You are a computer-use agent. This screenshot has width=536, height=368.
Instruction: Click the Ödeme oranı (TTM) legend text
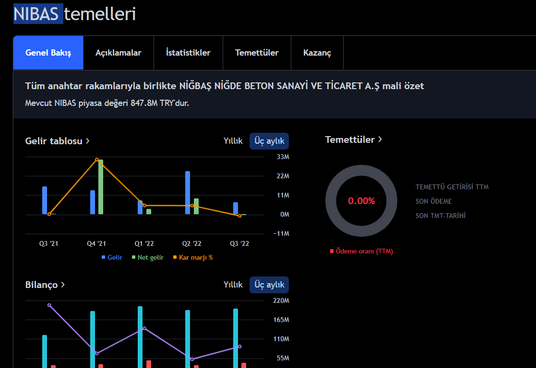tap(364, 251)
